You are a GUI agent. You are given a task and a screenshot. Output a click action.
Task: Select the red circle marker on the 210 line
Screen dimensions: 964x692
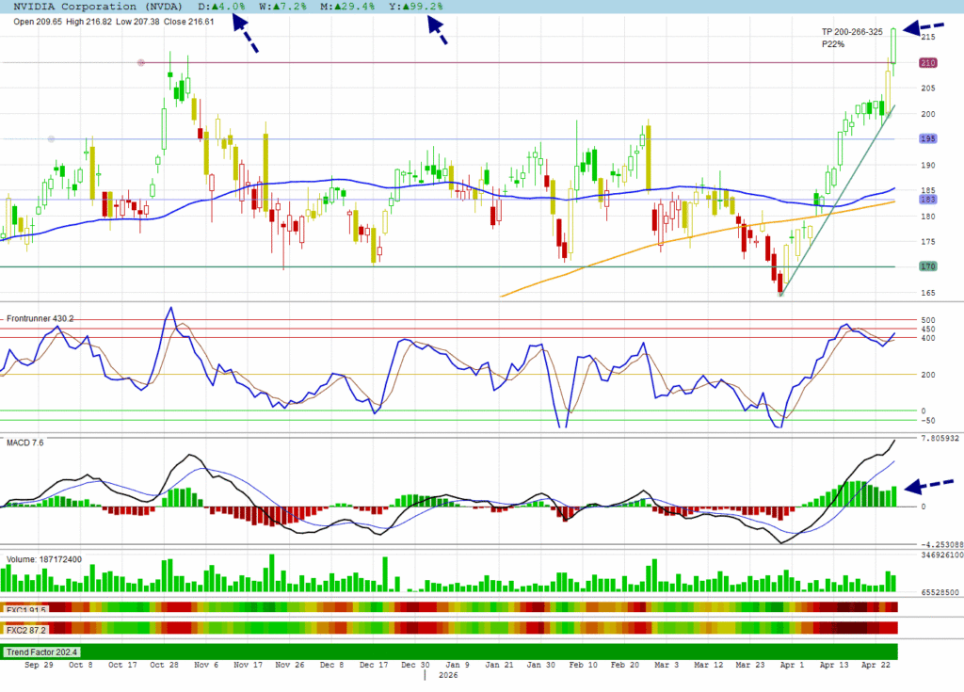[141, 62]
